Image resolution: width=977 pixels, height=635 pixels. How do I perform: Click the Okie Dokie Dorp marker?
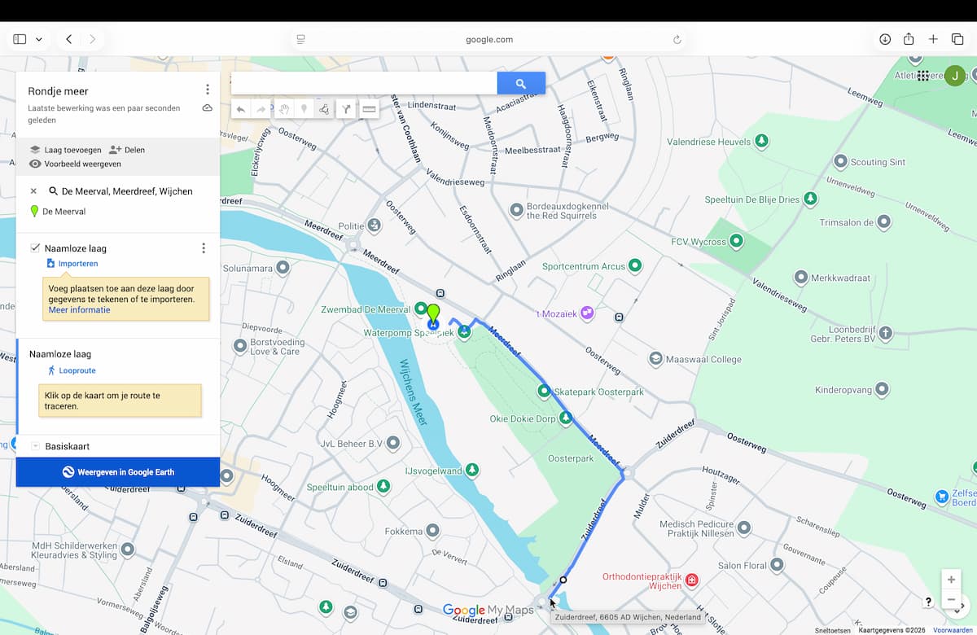pos(565,418)
